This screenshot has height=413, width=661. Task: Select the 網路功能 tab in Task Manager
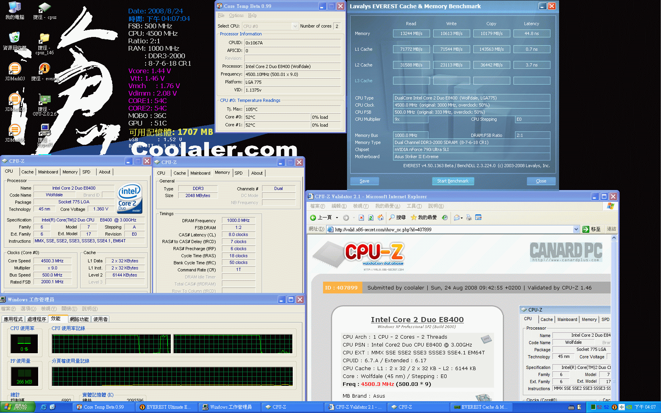coord(79,319)
